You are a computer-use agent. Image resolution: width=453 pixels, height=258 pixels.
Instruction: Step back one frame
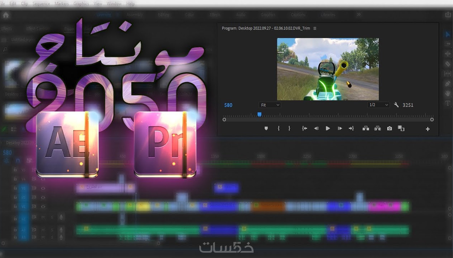click(x=316, y=128)
